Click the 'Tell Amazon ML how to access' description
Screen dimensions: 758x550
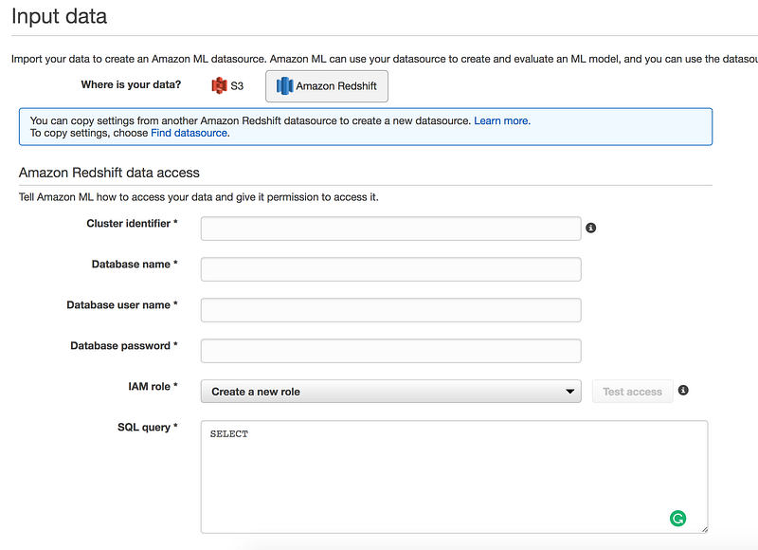coord(199,197)
